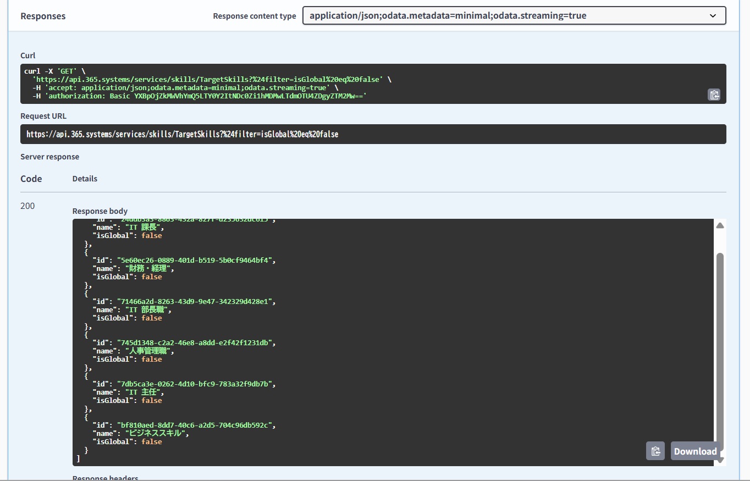Click the Server response label

(x=49, y=157)
